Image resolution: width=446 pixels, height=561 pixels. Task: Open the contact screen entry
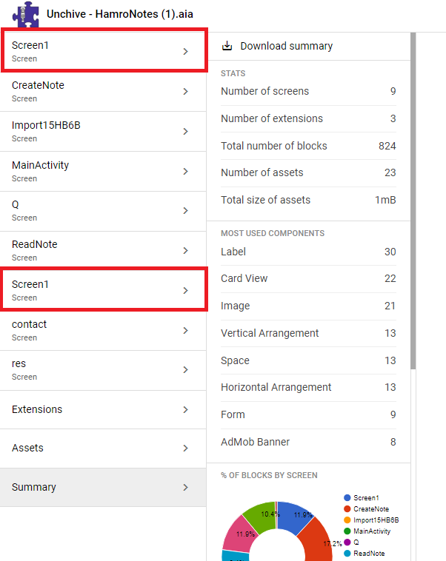pyautogui.click(x=103, y=331)
